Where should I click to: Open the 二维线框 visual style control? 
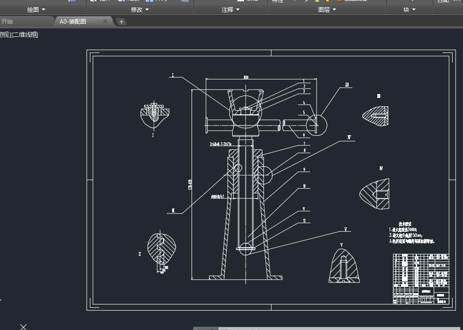(x=25, y=35)
